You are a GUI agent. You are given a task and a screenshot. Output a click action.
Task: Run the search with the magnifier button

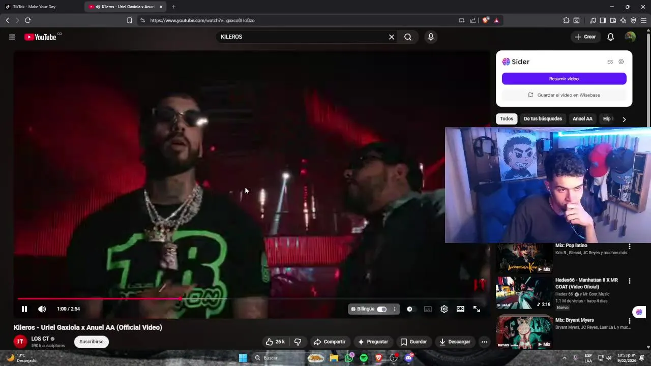pos(408,37)
